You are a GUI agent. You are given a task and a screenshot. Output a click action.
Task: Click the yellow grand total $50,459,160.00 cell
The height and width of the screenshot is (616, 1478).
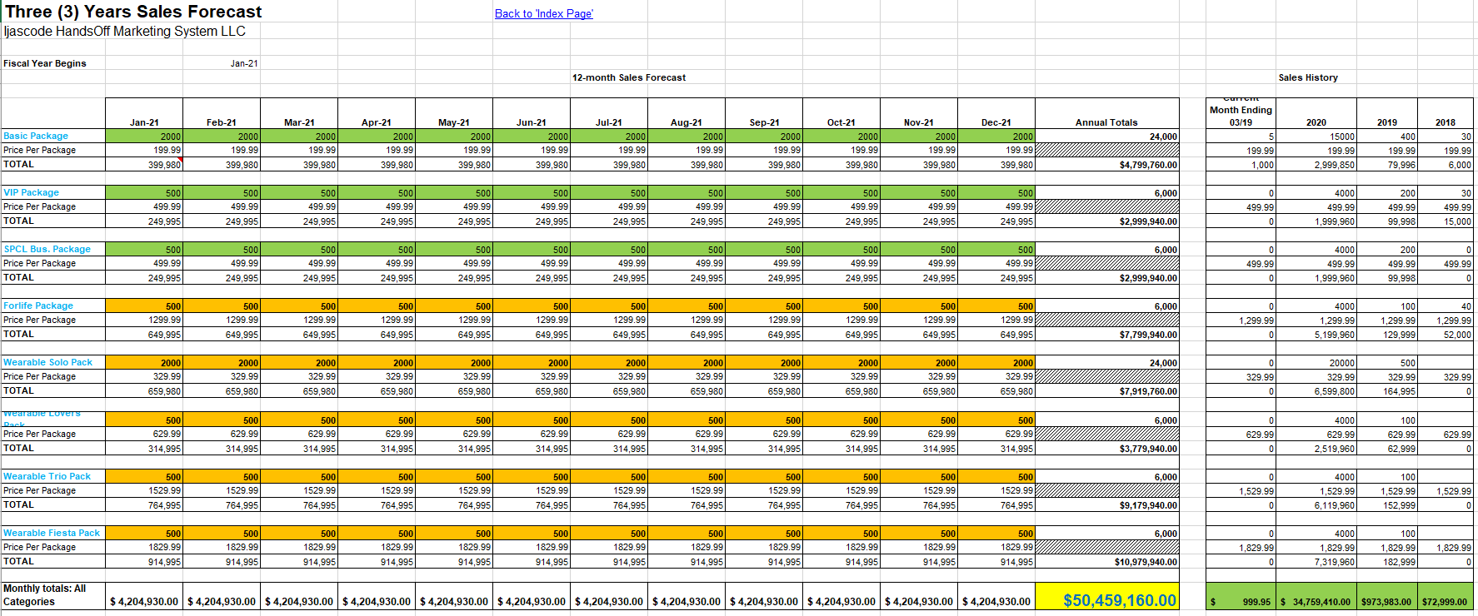pyautogui.click(x=1118, y=600)
